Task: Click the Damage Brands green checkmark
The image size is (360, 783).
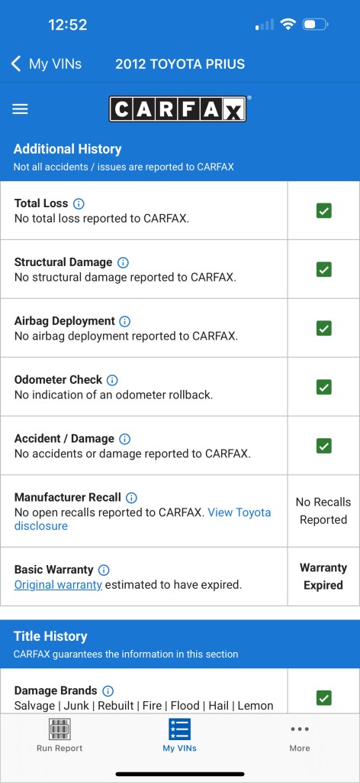Action: tap(324, 697)
